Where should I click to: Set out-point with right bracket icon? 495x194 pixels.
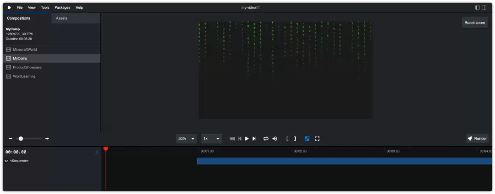point(295,139)
